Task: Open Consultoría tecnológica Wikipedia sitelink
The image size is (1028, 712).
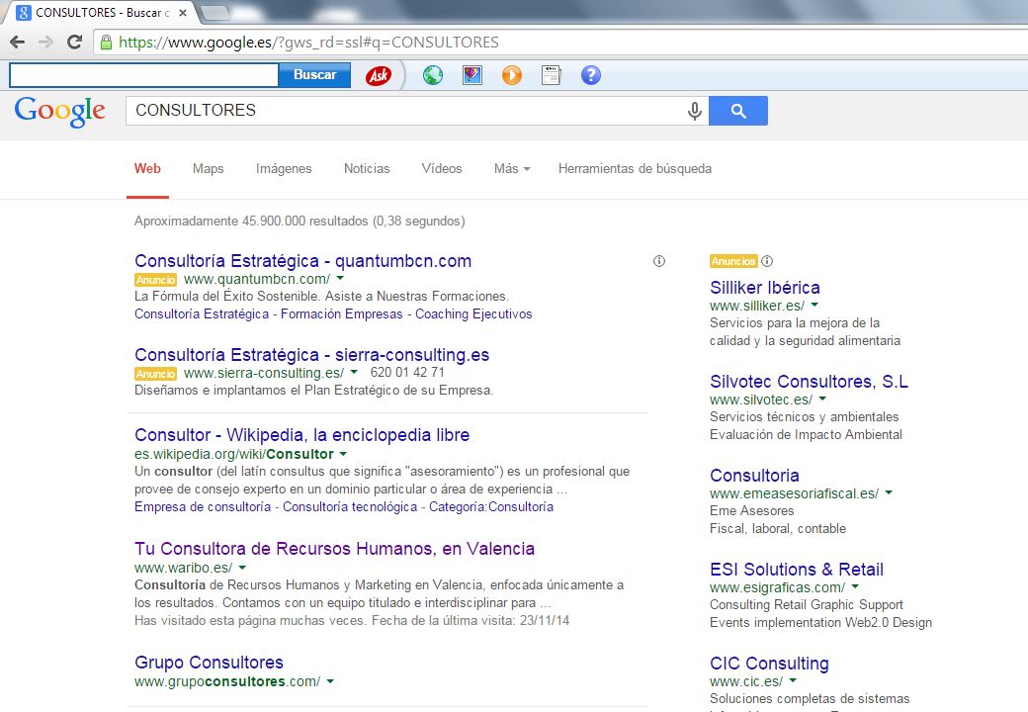Action: click(x=350, y=506)
